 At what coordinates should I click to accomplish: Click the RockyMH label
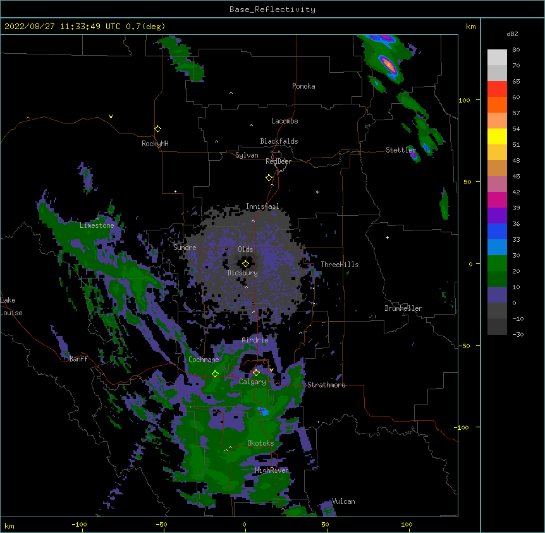(155, 143)
